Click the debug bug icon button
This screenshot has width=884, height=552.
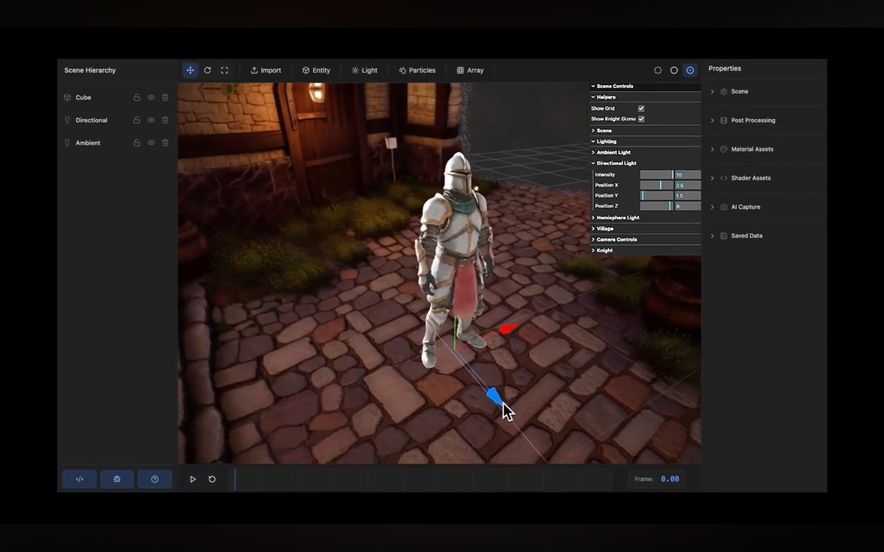pos(117,479)
